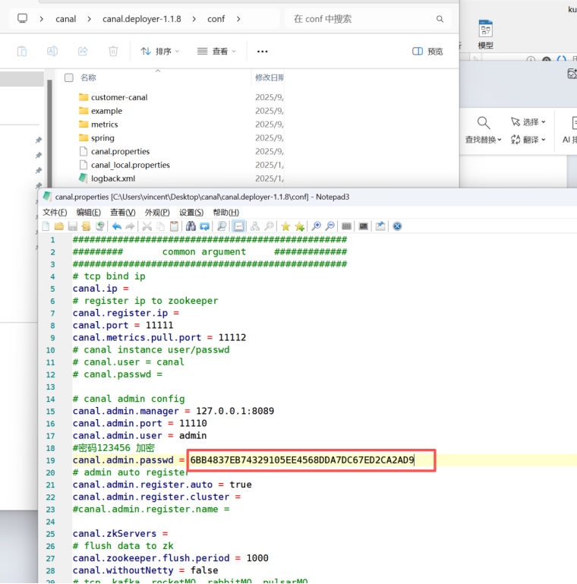Image resolution: width=577 pixels, height=584 pixels.
Task: Click the Explorer paste clipboard icon
Action: tap(22, 51)
